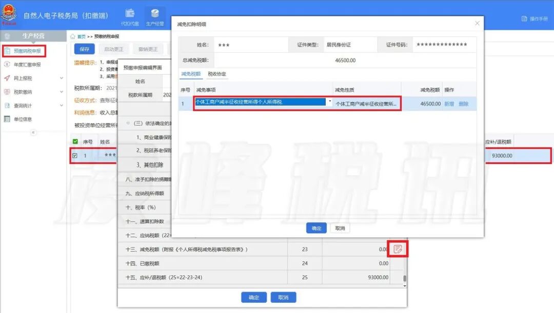Screen dimensions: 554x313
Task: Click 确定 in the 减免扣除明细 dialog
Action: (316, 228)
